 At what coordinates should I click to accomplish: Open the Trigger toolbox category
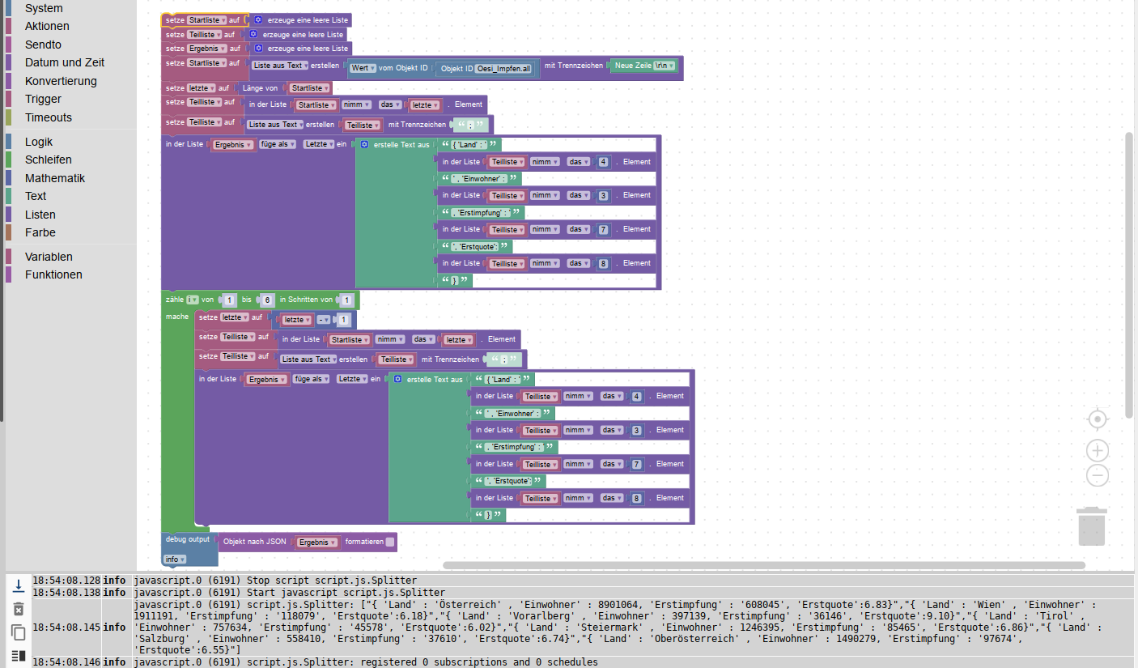(43, 99)
